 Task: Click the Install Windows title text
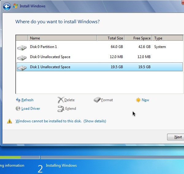[33, 6]
